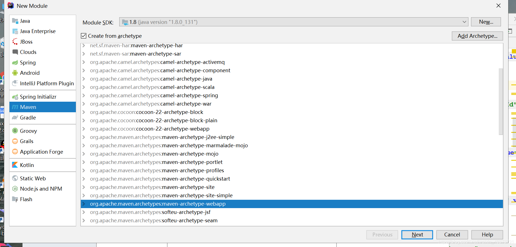
Task: Expand cocoon-22-archetype-webapp node
Action: tap(84, 129)
